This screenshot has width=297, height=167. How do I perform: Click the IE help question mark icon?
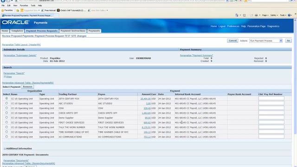(x=289, y=15)
